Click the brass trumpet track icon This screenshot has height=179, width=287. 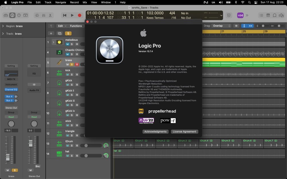[59, 62]
